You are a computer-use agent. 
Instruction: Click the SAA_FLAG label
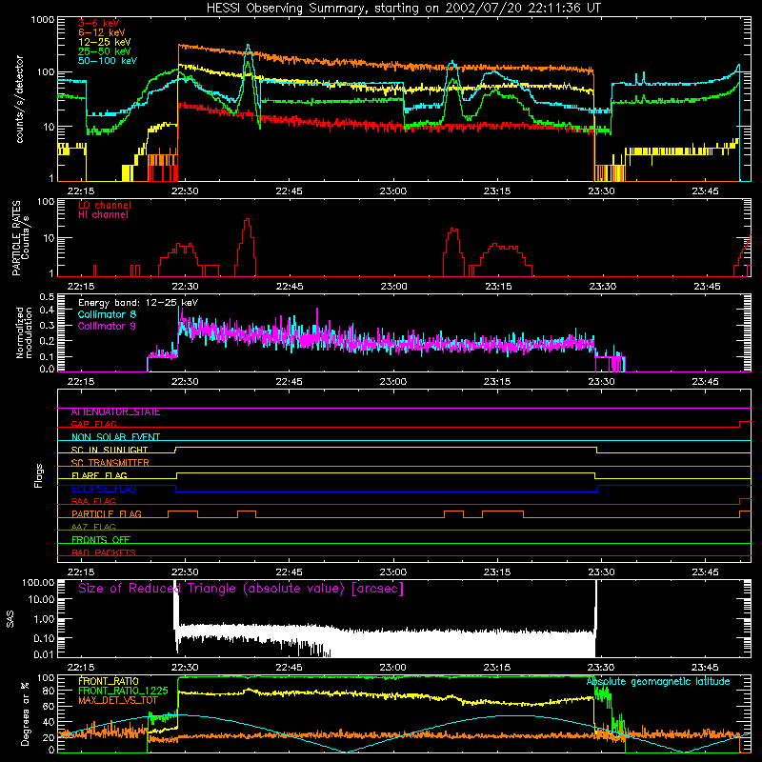click(93, 501)
